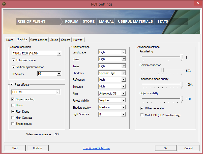This screenshot has height=154, width=203.
Task: Open the STORE banner link
Action: pos(89,21)
